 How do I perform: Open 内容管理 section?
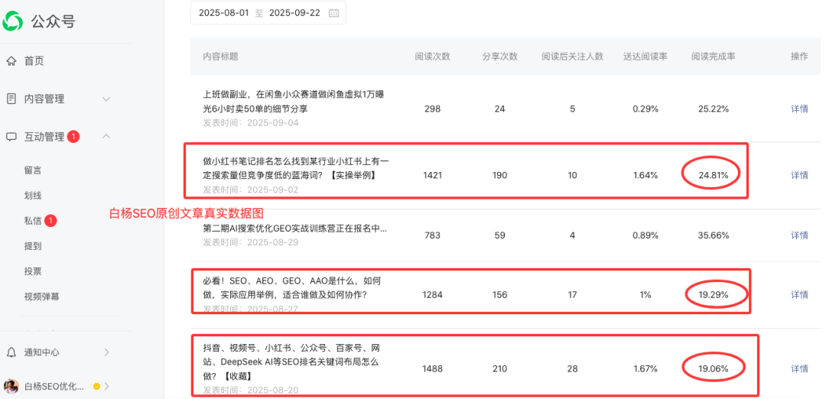click(x=44, y=99)
